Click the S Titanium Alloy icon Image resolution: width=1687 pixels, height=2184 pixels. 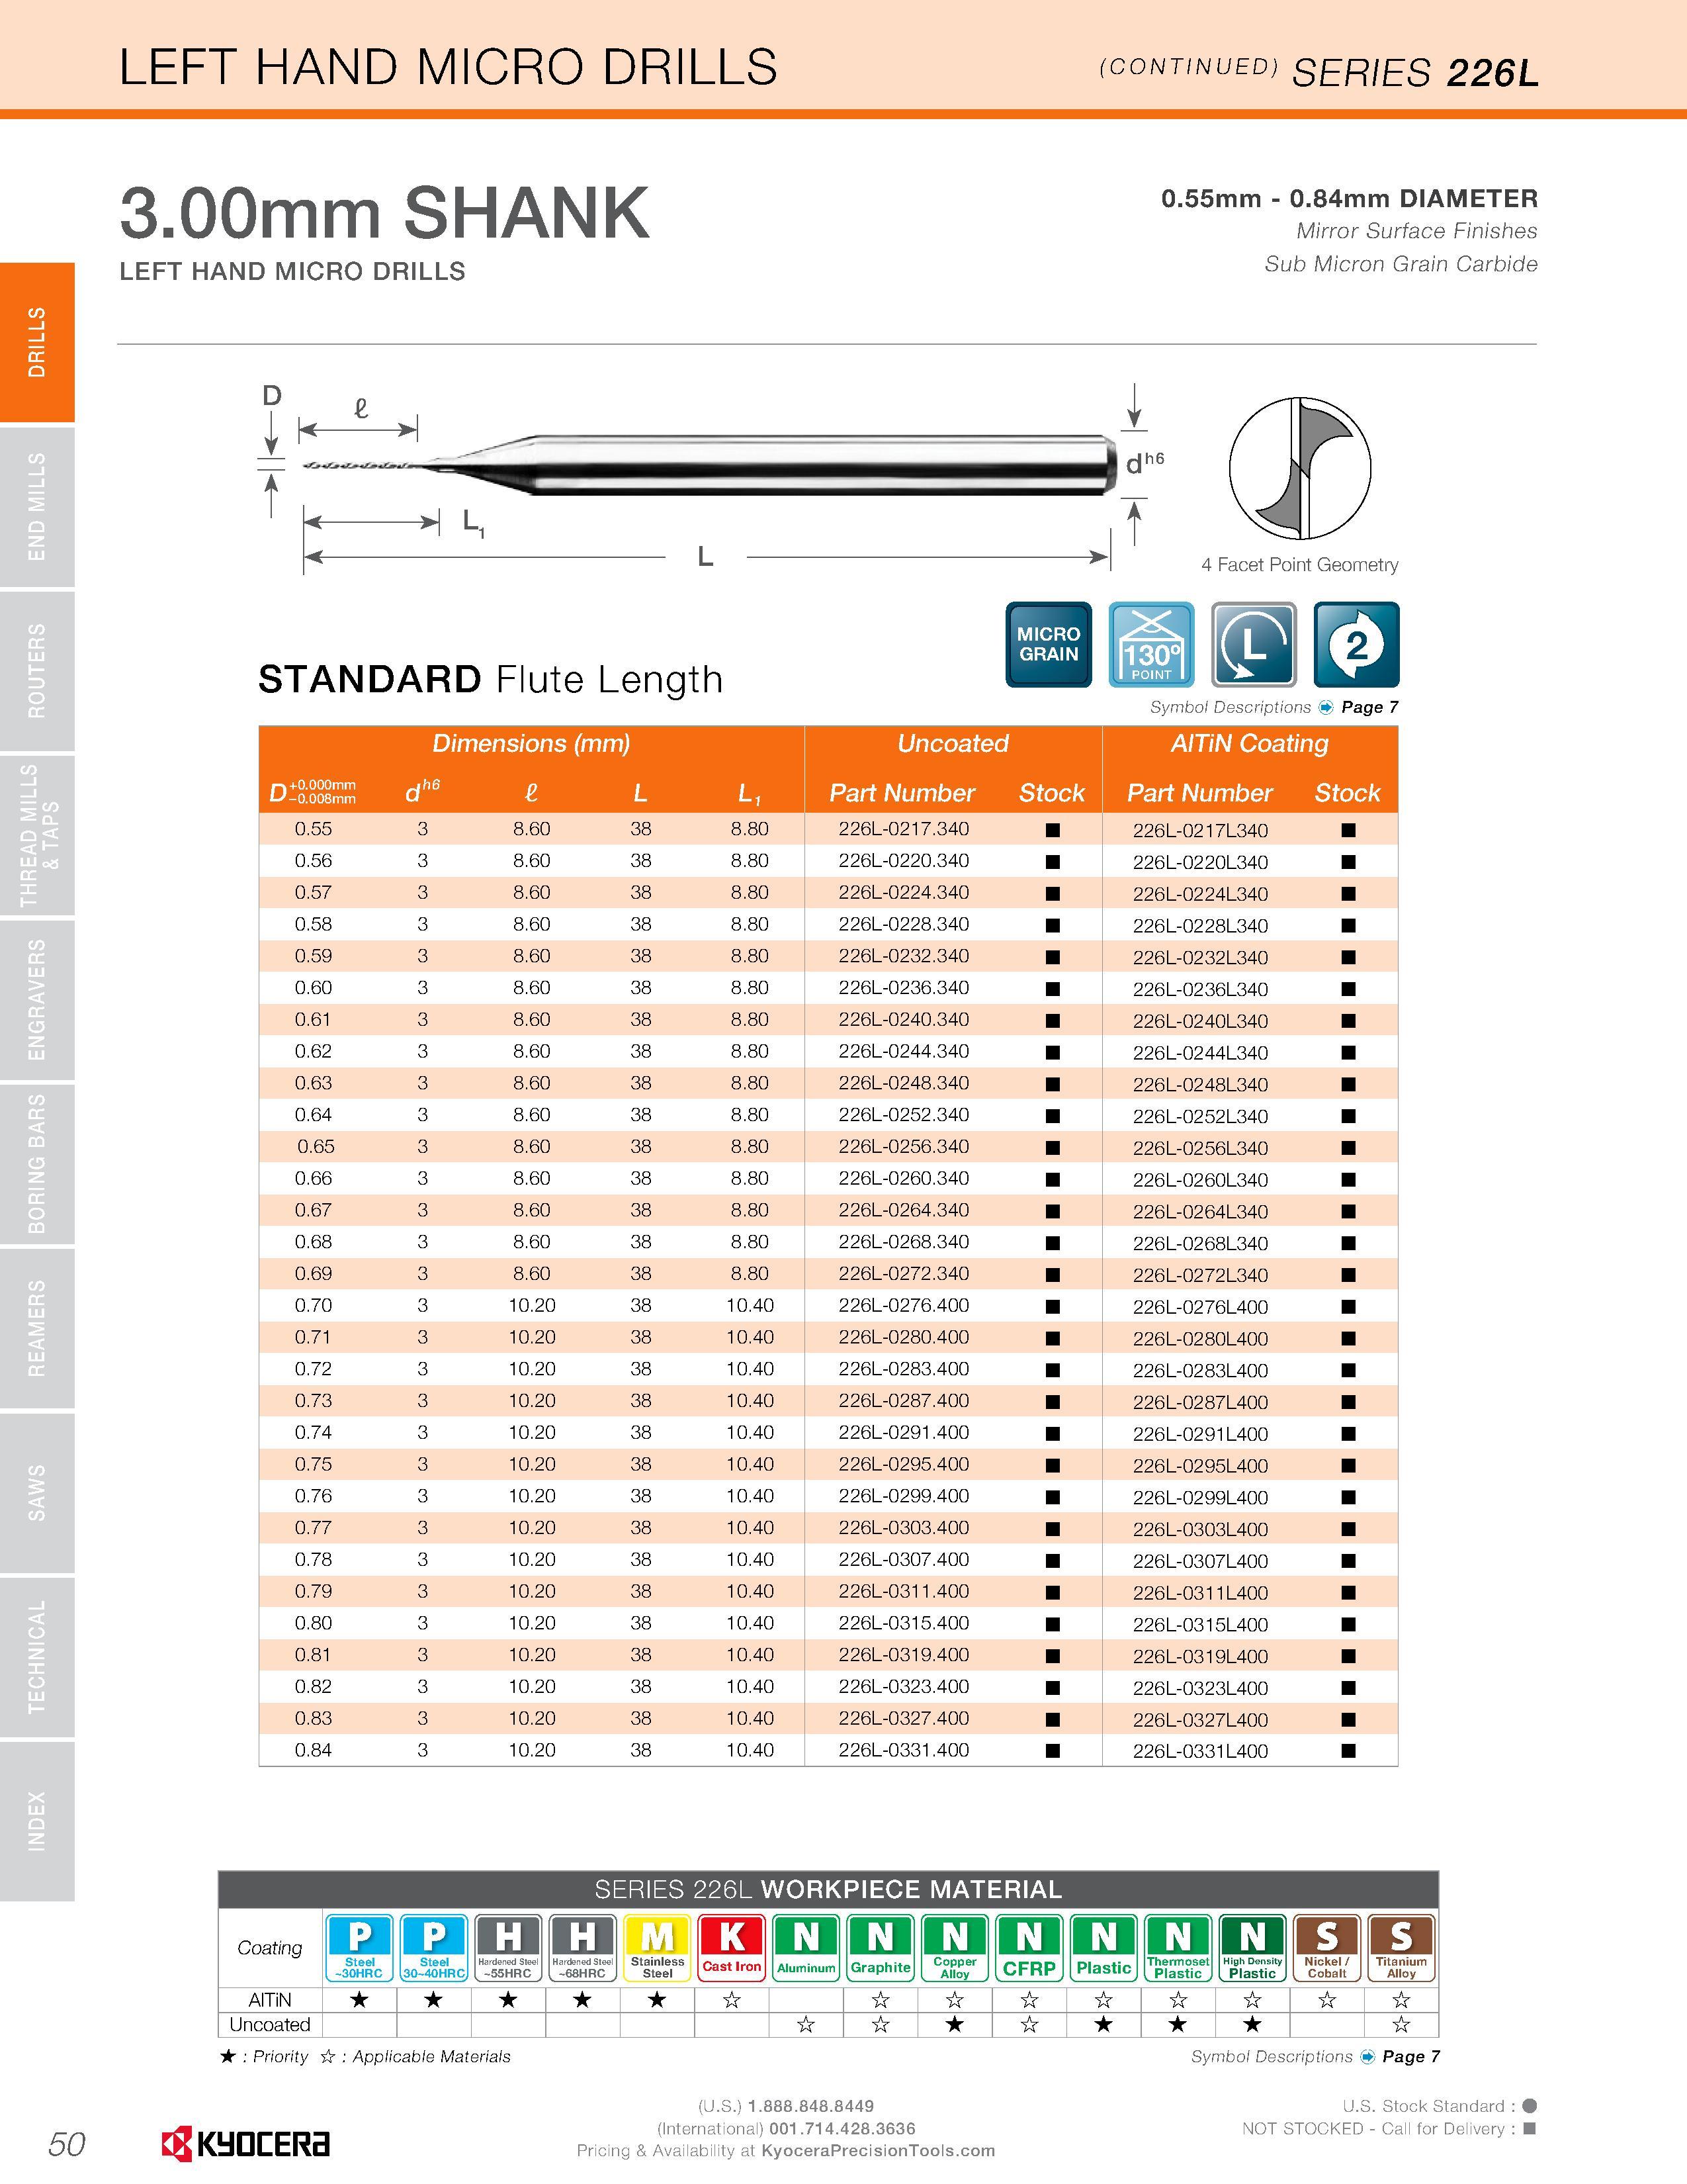tap(1402, 1947)
